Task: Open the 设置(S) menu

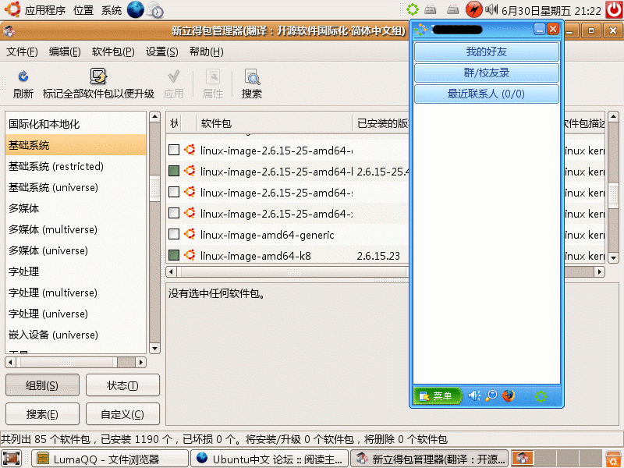Action: coord(162,51)
